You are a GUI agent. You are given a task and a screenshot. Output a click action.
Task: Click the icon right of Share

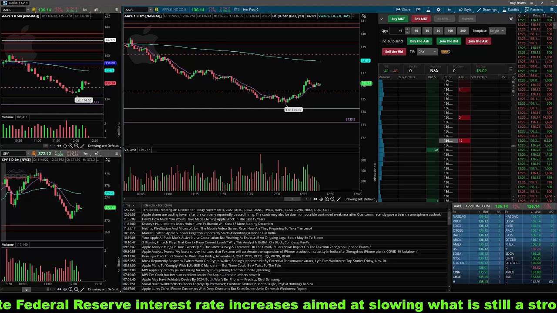(x=418, y=10)
